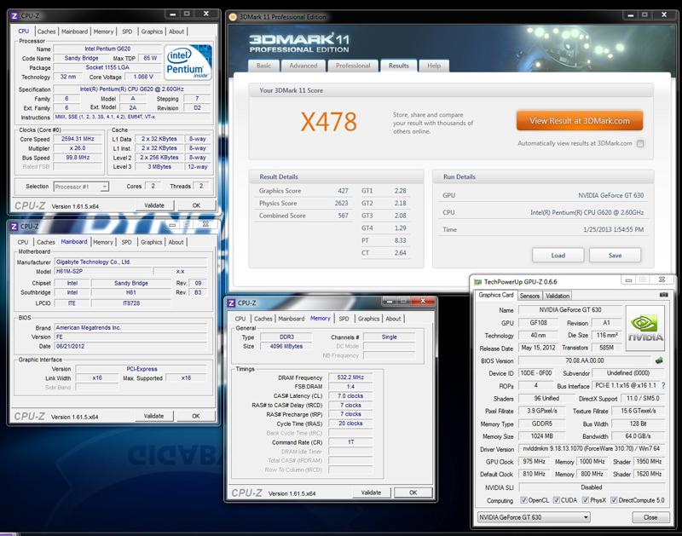Click the Close button in GPU-Z
The image size is (682, 536).
pos(650,517)
